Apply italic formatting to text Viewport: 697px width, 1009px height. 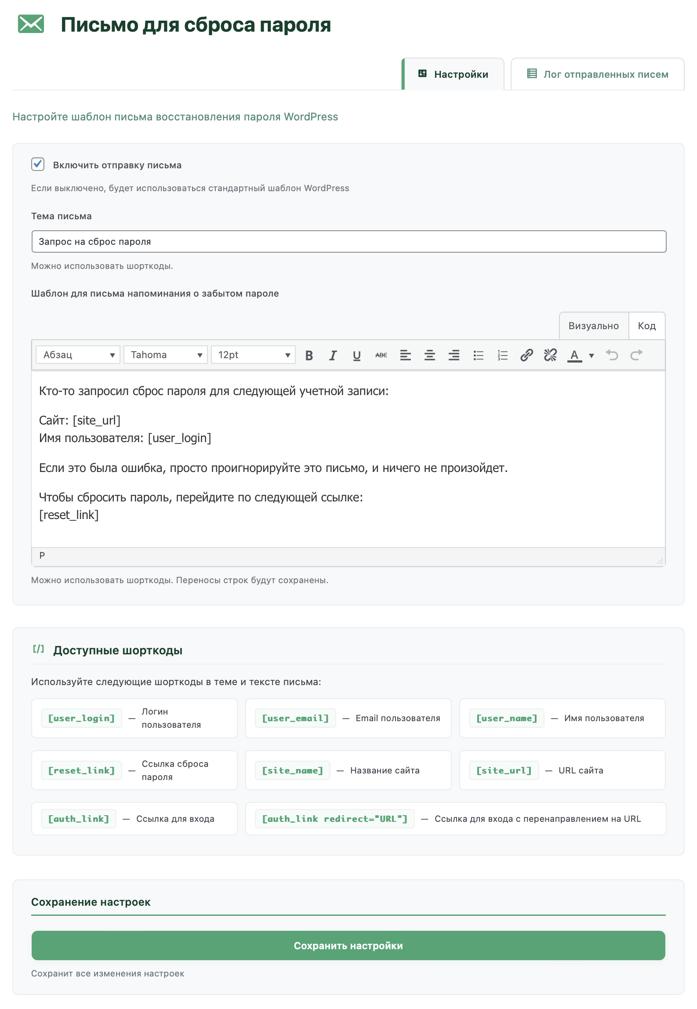(333, 355)
